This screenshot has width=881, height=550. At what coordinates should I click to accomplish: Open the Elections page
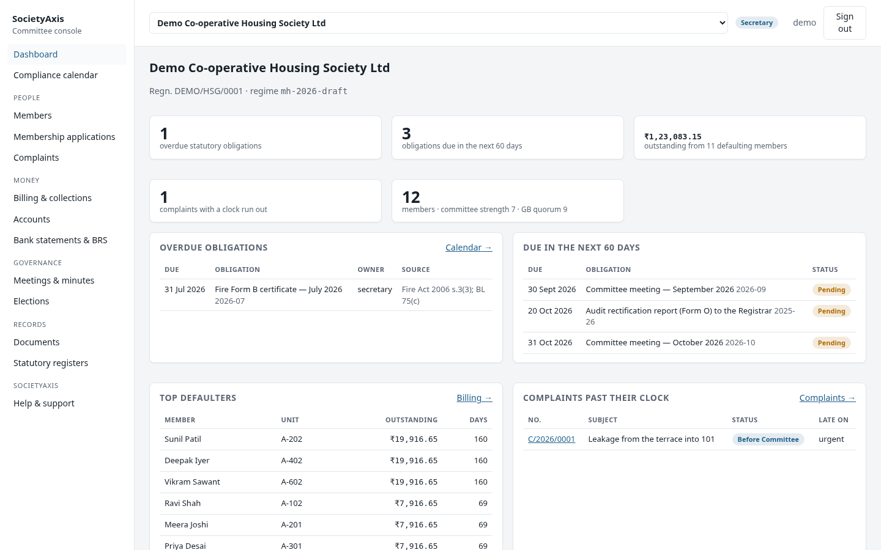pyautogui.click(x=67, y=301)
